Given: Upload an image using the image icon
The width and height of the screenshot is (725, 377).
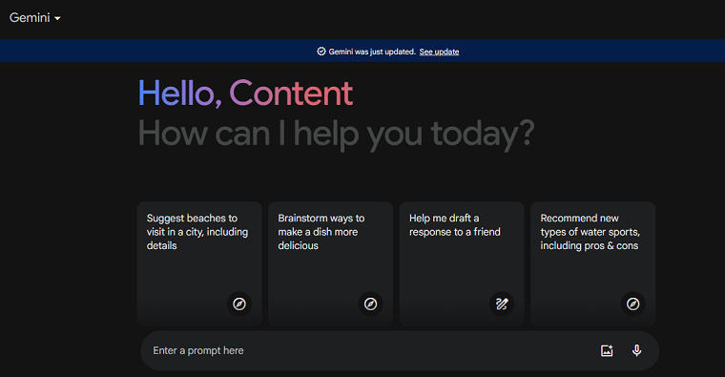Looking at the screenshot, I should click(x=607, y=350).
